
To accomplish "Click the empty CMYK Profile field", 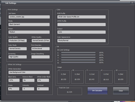I will [x=81, y=24].
